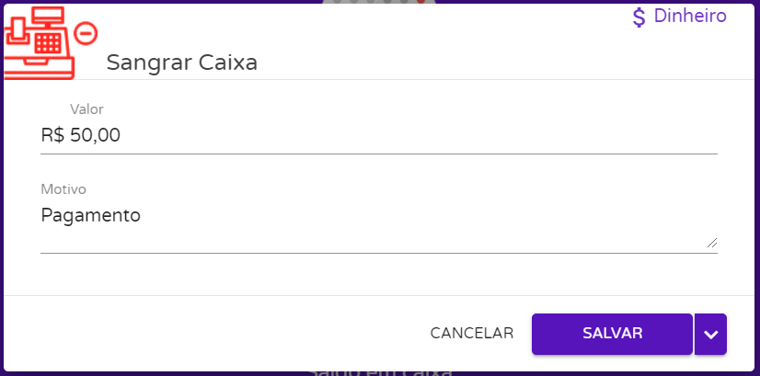Click the Motivo textarea resize handle
760x376 pixels.
[711, 243]
